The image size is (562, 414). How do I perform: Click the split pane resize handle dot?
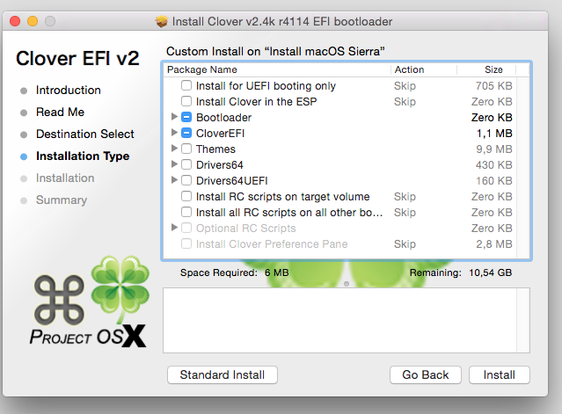347,284
